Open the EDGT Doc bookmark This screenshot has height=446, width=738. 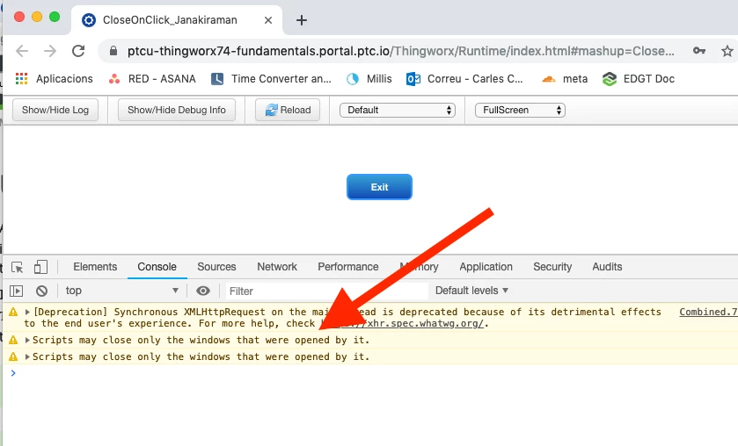(x=639, y=78)
